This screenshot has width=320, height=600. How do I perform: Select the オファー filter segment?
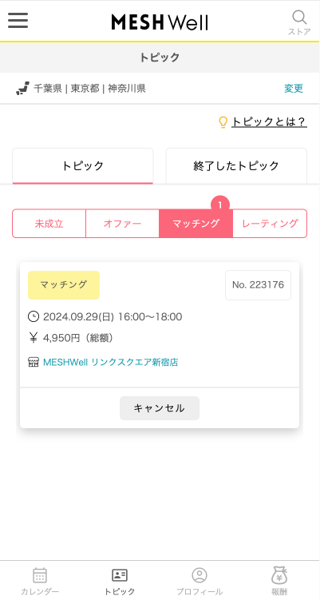coord(122,224)
